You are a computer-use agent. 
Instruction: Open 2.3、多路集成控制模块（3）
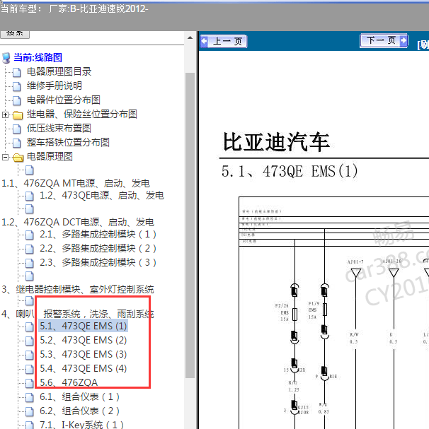(x=98, y=262)
